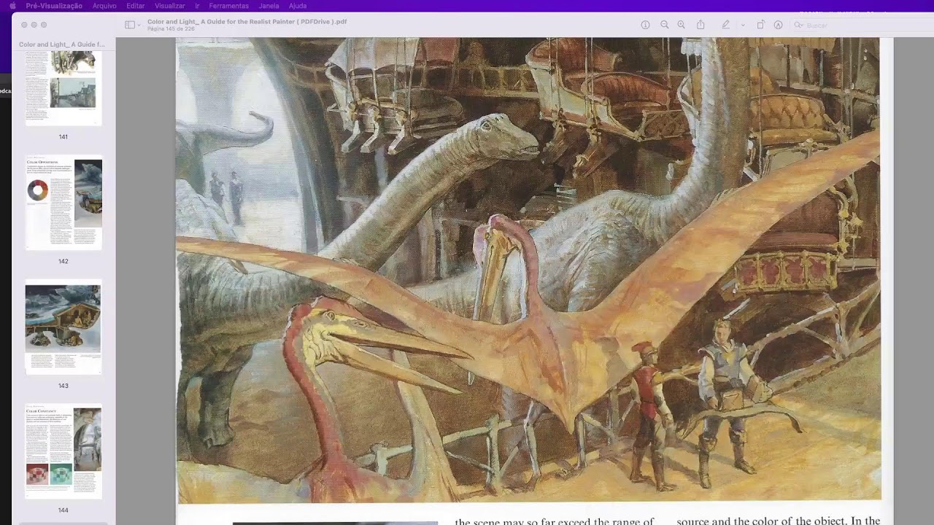934x525 pixels.
Task: Click the window title with the PDF name
Action: 247,21
